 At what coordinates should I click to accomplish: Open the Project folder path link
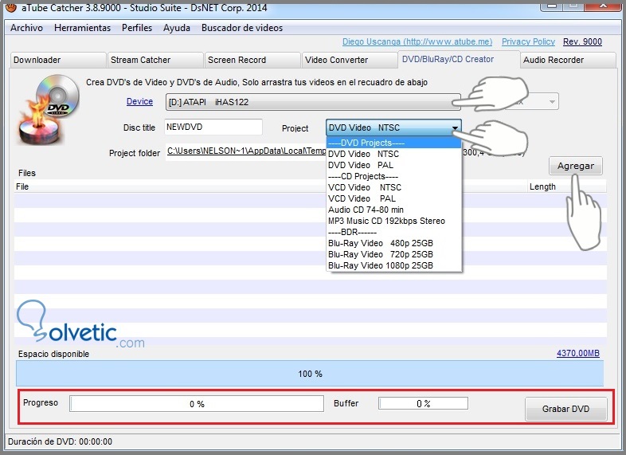click(x=246, y=151)
